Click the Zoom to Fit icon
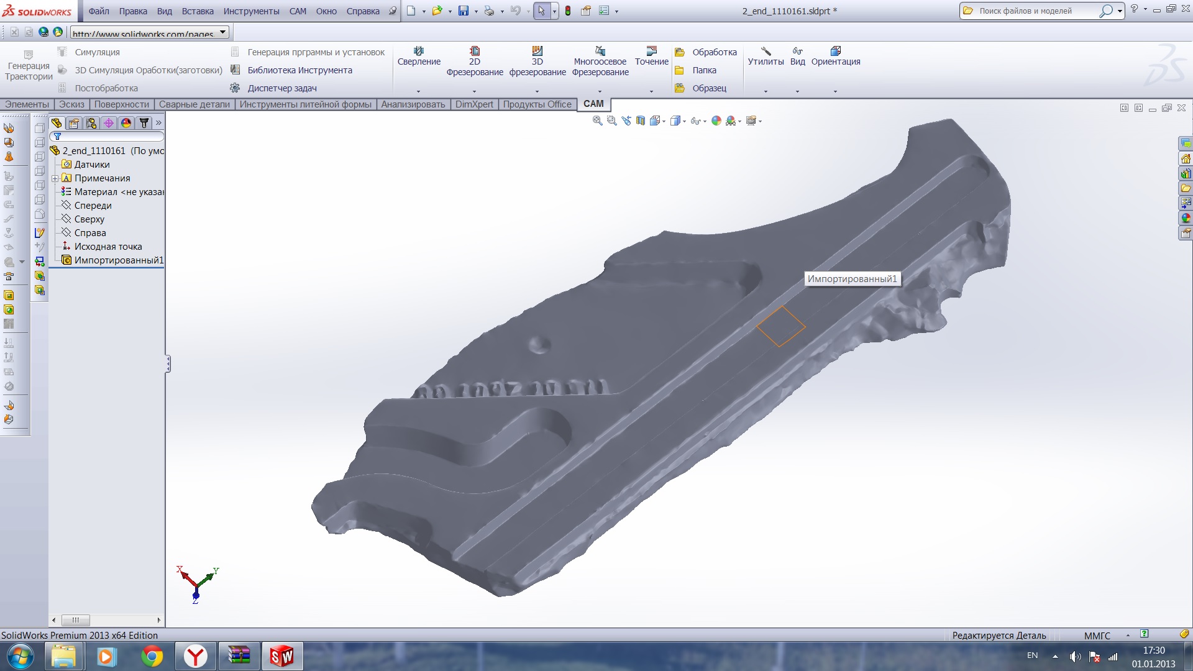Viewport: 1193px width, 671px height. tap(597, 121)
